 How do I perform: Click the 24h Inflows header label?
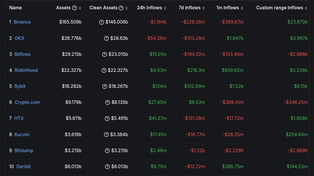pyautogui.click(x=149, y=8)
